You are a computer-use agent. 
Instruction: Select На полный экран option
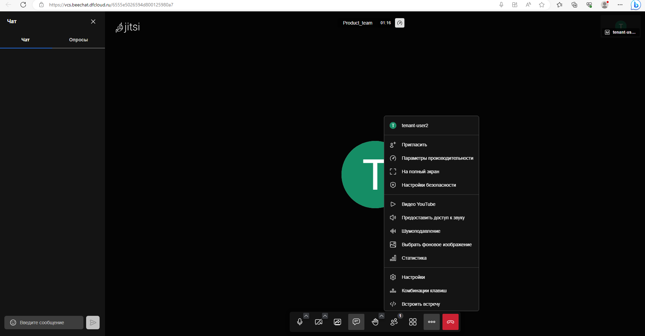431,172
